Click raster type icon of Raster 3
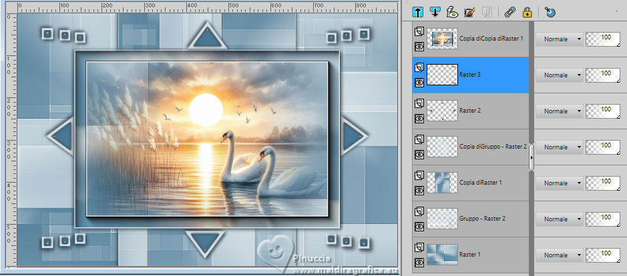The image size is (627, 276). (x=419, y=67)
